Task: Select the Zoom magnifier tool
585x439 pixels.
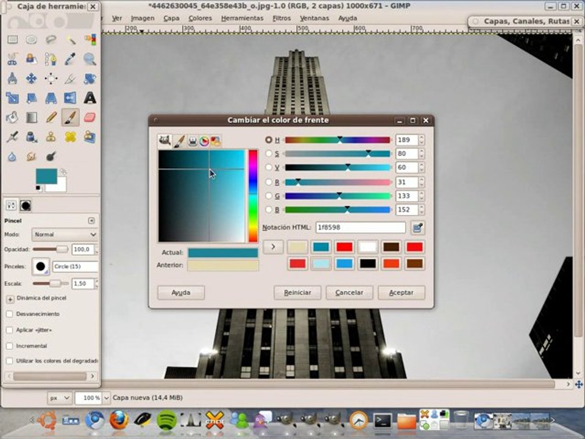Action: pos(90,59)
